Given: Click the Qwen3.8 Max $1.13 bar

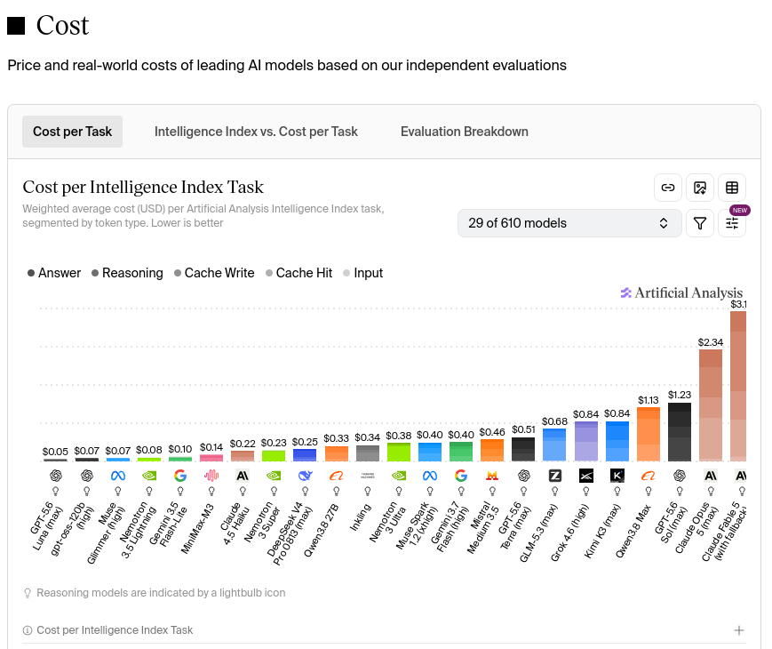Looking at the screenshot, I should 648,434.
